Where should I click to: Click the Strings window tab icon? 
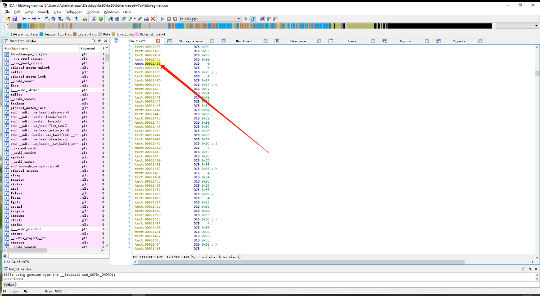[170, 41]
